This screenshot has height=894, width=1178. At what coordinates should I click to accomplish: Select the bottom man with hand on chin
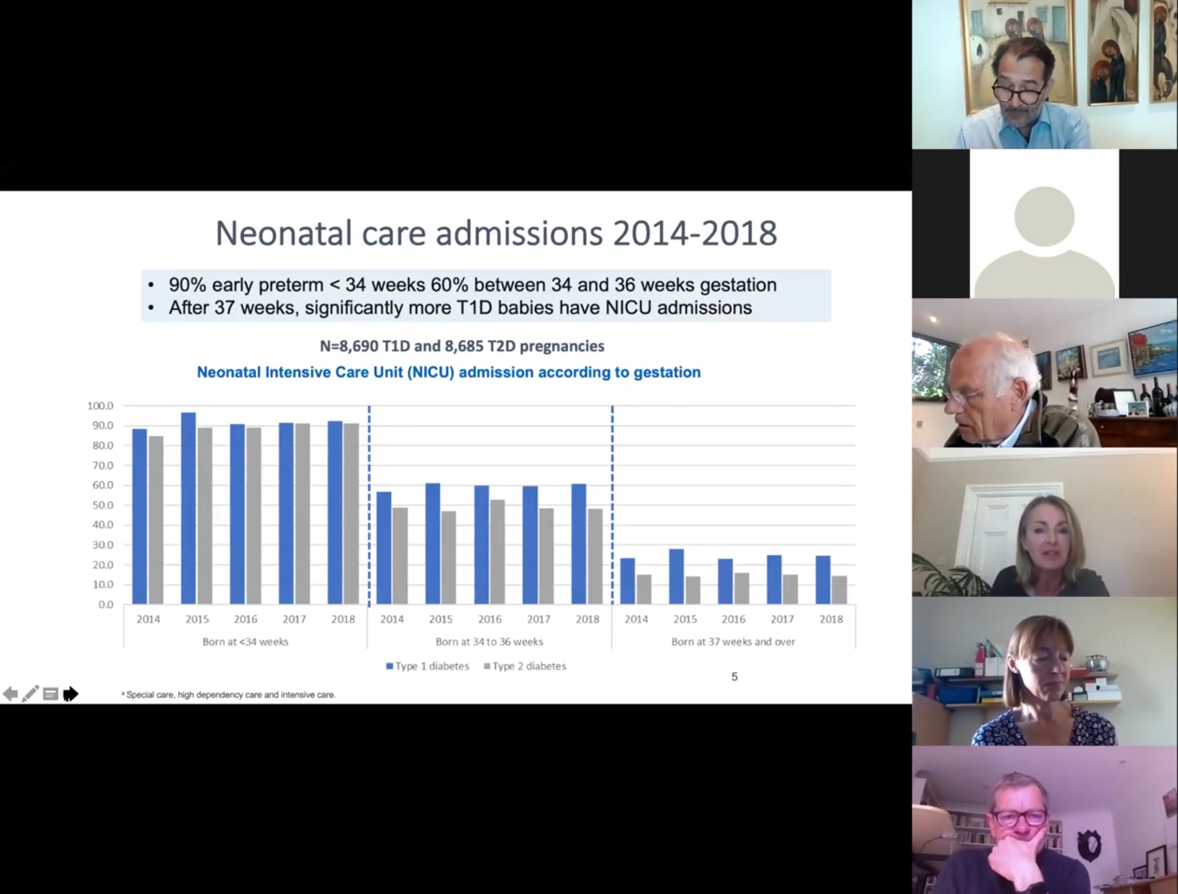(x=1045, y=820)
